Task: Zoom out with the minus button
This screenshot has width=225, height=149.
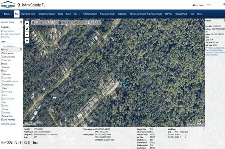Action: tap(27, 34)
